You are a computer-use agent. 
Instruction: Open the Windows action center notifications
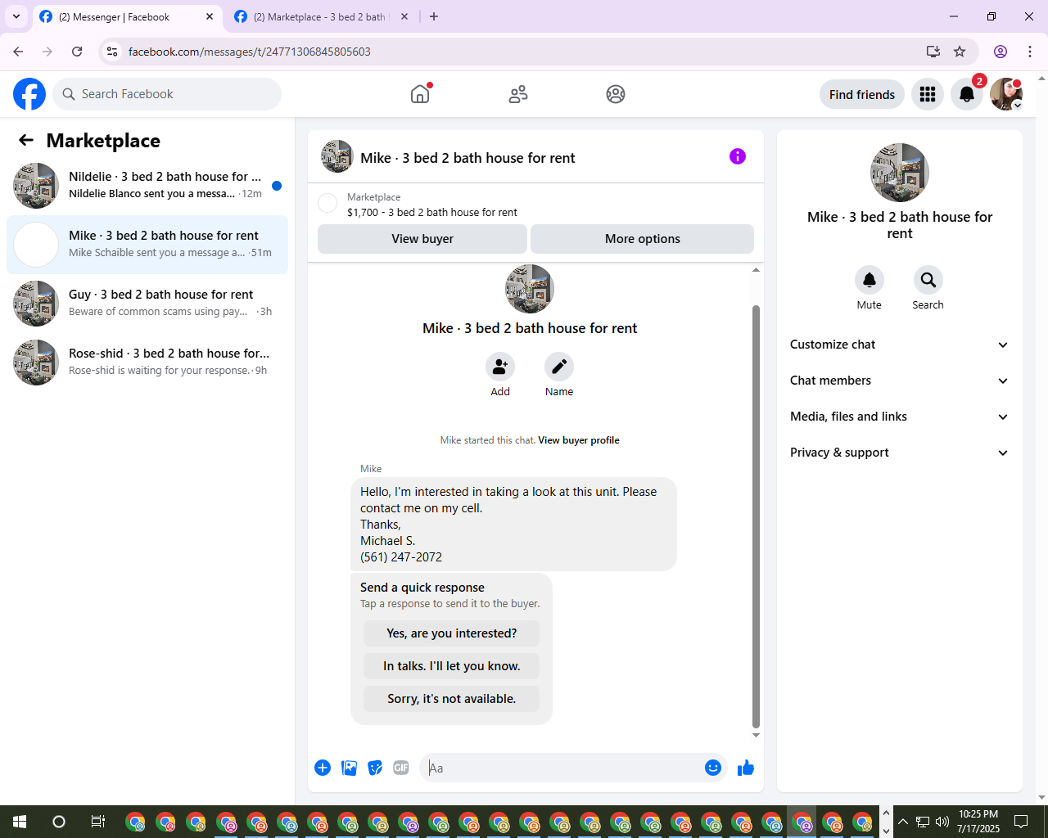click(x=1021, y=822)
